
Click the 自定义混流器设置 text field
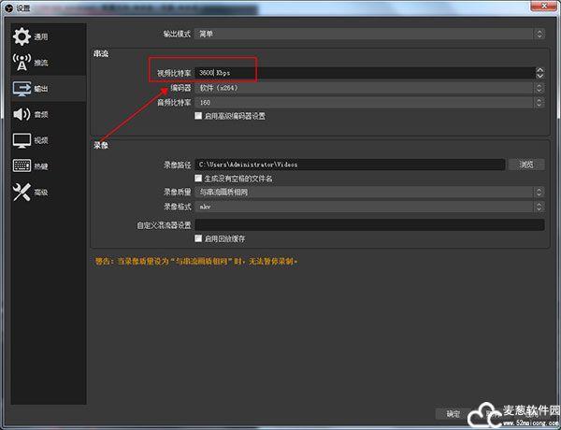368,224
